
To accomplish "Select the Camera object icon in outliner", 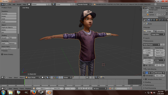I will [148, 15].
